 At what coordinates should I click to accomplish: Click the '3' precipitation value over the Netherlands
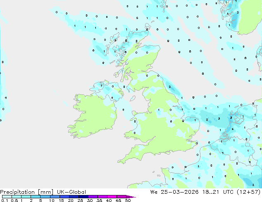[x=231, y=117]
